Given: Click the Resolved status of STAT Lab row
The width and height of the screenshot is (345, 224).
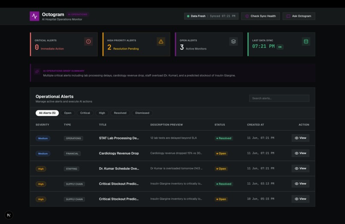Looking at the screenshot, I should 224,138.
